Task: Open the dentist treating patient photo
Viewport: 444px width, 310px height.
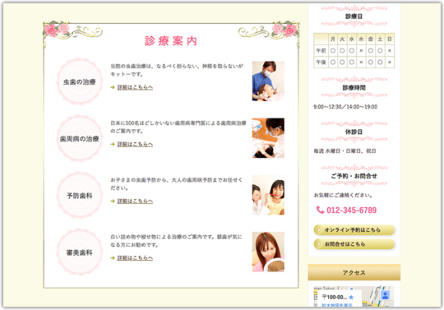Action: tap(268, 81)
